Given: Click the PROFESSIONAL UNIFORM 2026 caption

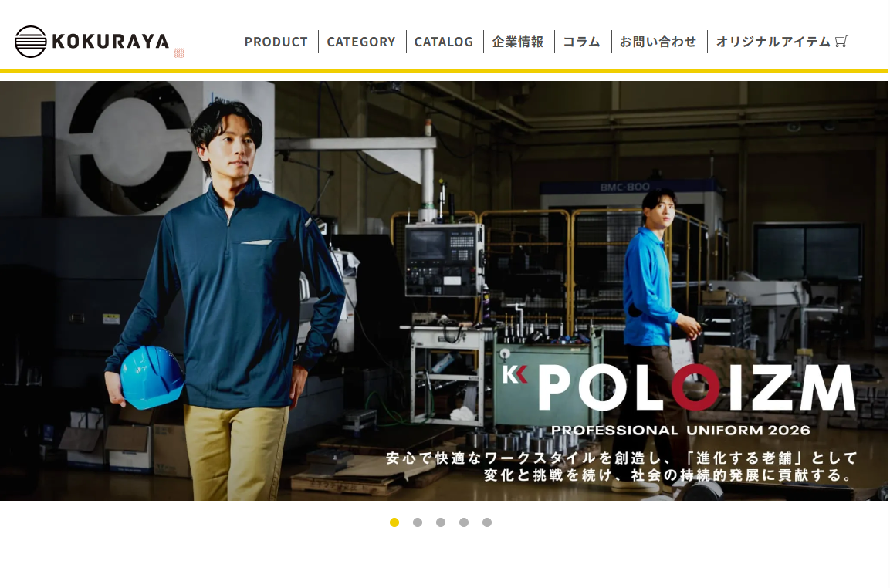Looking at the screenshot, I should (x=681, y=431).
